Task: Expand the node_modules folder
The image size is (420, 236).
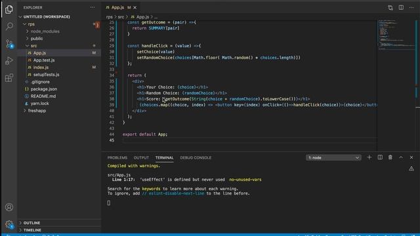Action: (x=45, y=31)
